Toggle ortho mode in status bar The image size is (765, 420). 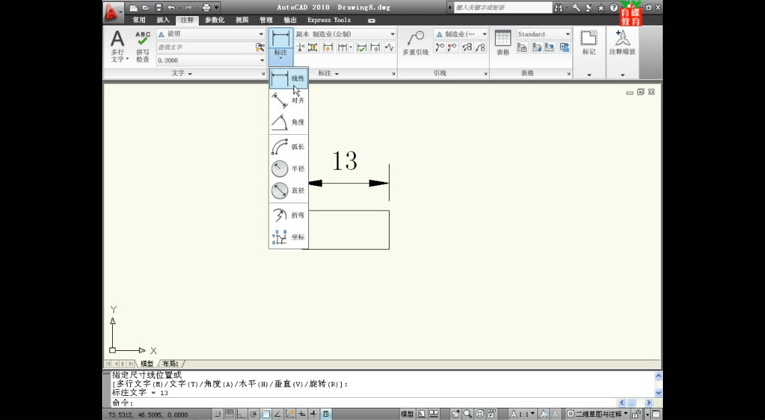[242, 414]
